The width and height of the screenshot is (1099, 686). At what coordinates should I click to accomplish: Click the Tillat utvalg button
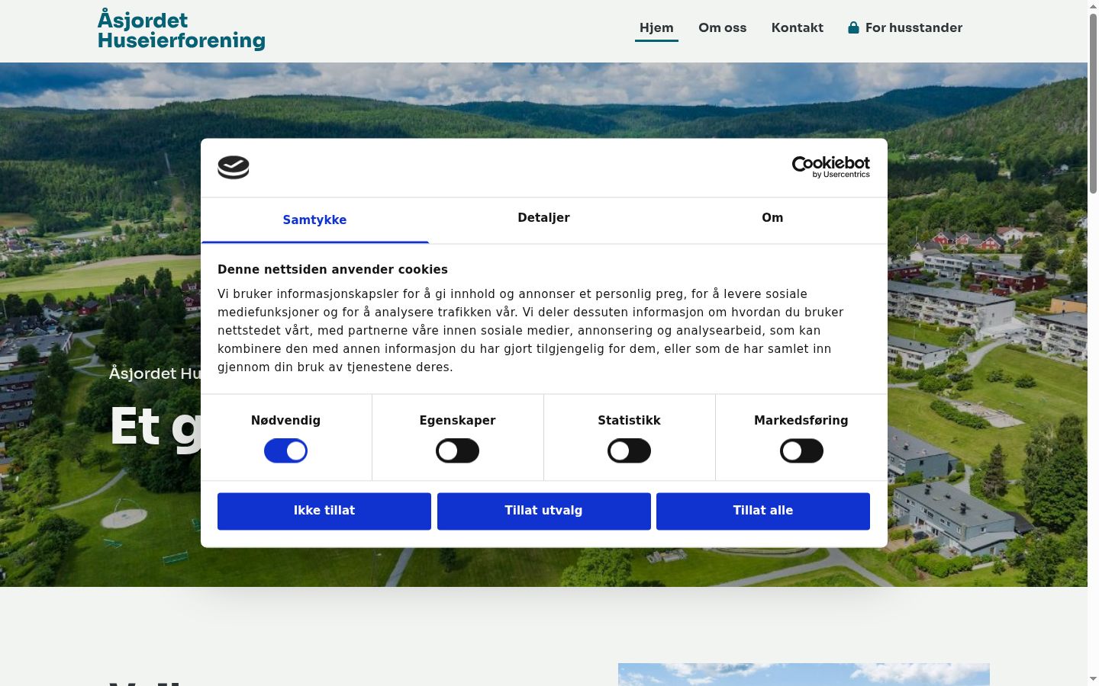click(x=543, y=511)
